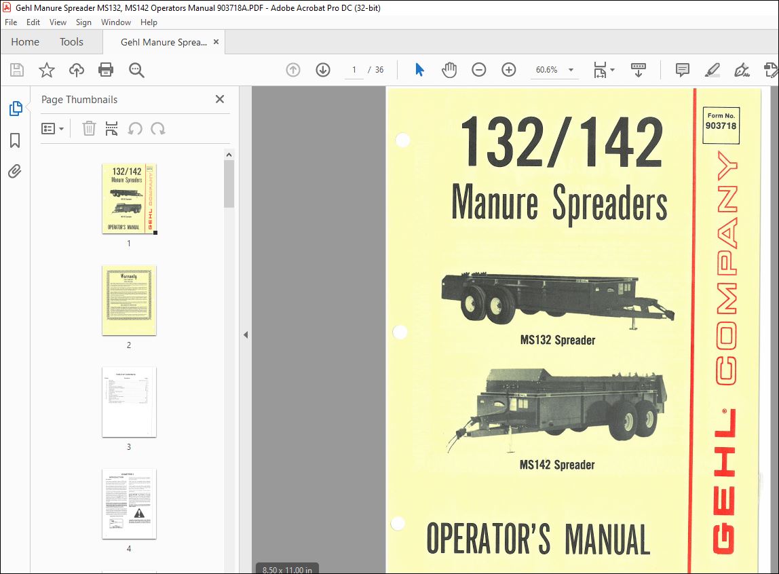Click the Save file icon
This screenshot has width=779, height=574.
(17, 70)
